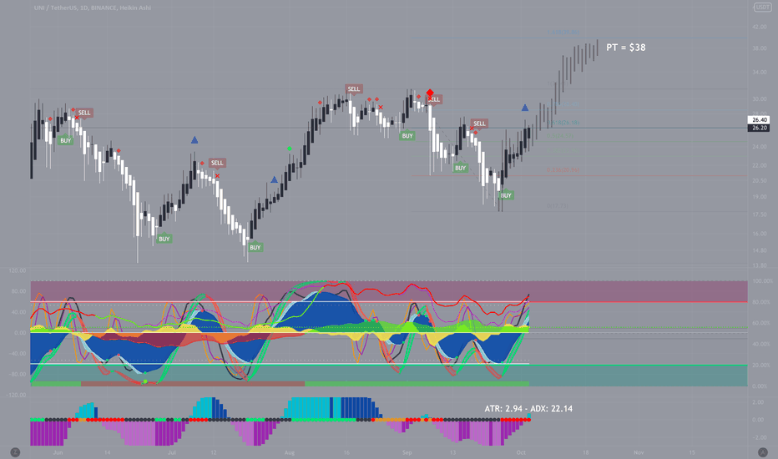Select the 'ATR: 2.94 - ADX: 22.14' label

pos(528,408)
